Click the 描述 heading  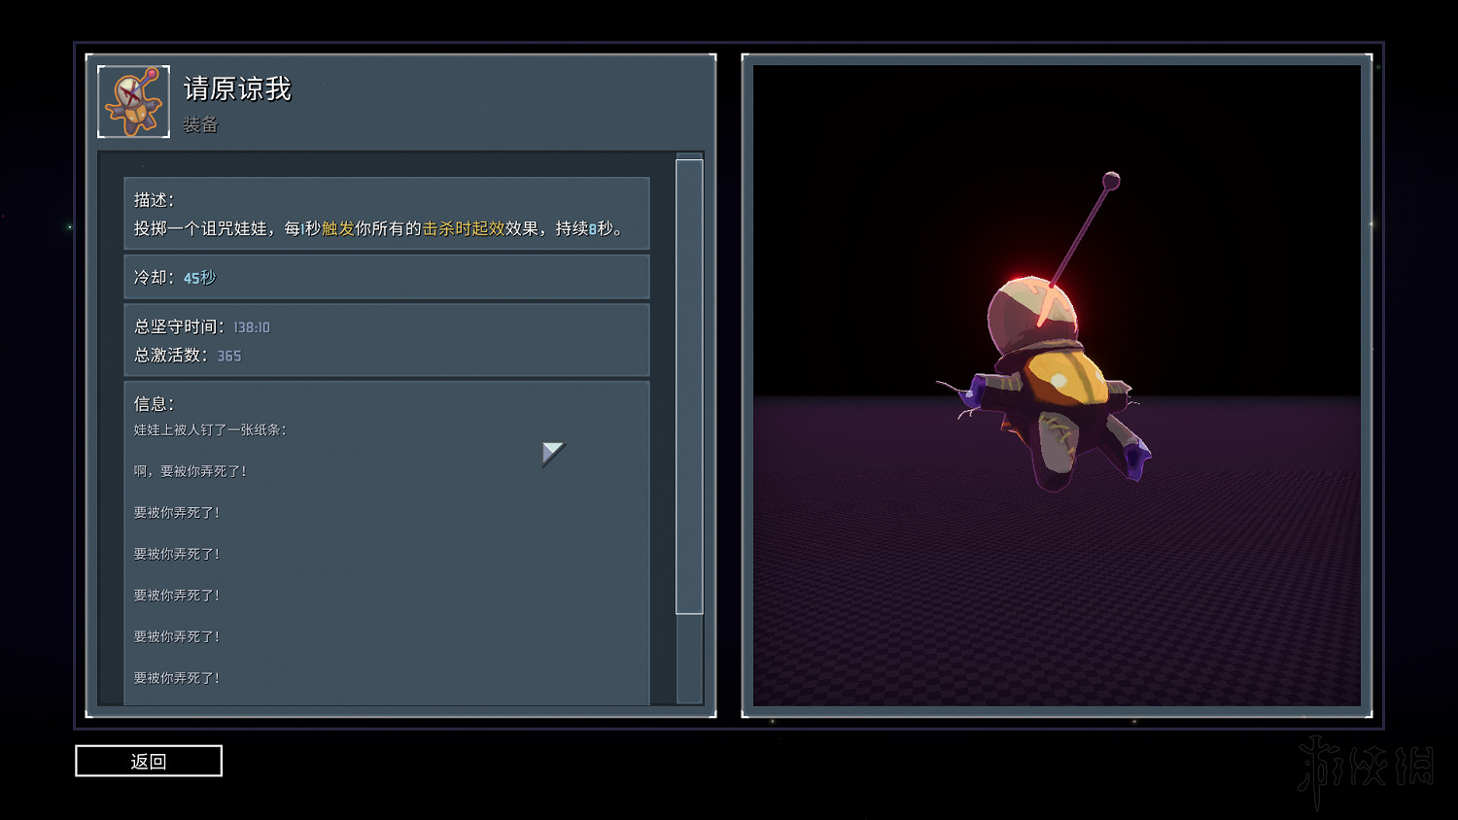click(x=154, y=200)
